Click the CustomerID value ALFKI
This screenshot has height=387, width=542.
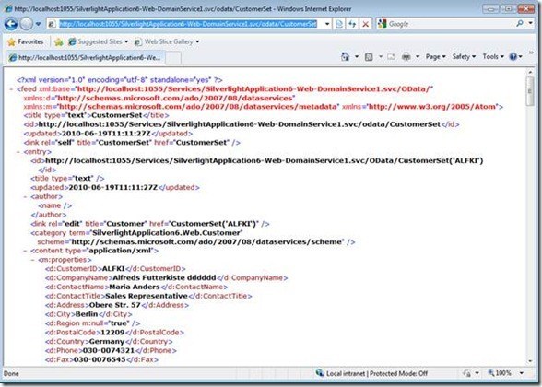pyautogui.click(x=113, y=268)
